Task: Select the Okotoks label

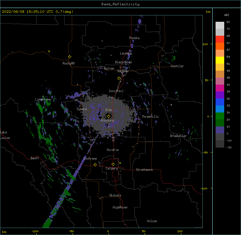Action: (115, 195)
